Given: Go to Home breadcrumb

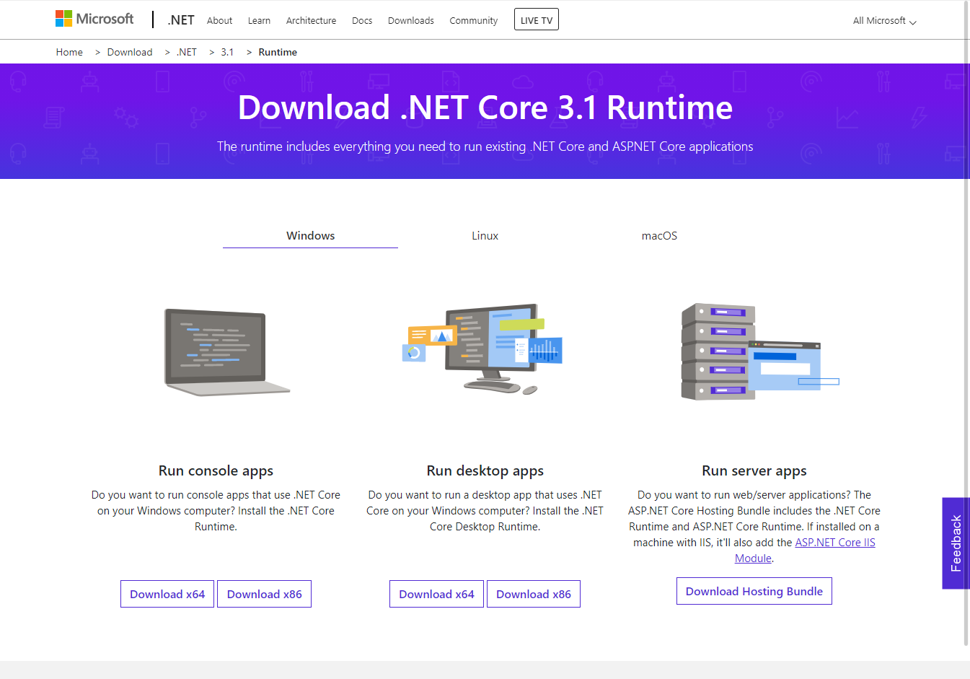Looking at the screenshot, I should point(69,52).
